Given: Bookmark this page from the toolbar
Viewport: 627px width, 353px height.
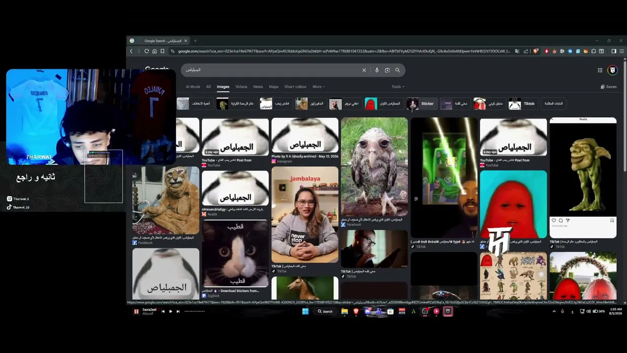Looking at the screenshot, I should [164, 51].
